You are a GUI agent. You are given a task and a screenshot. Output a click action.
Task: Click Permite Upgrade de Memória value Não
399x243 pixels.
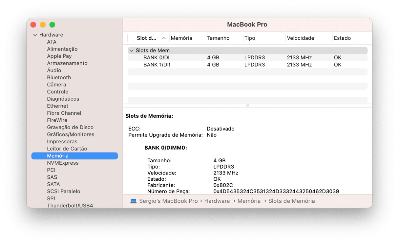click(212, 135)
